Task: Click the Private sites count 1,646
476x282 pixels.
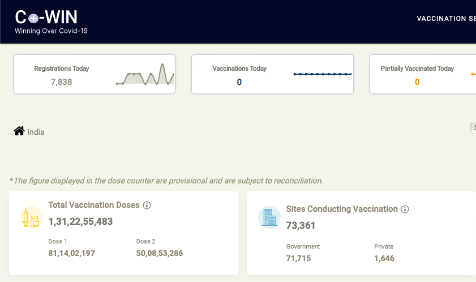Action: click(x=384, y=258)
